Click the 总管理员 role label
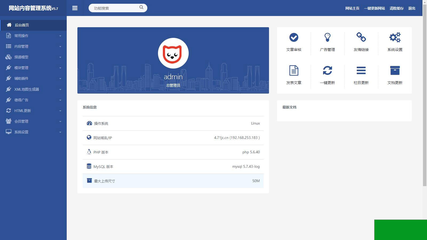427x240 pixels. tap(173, 85)
